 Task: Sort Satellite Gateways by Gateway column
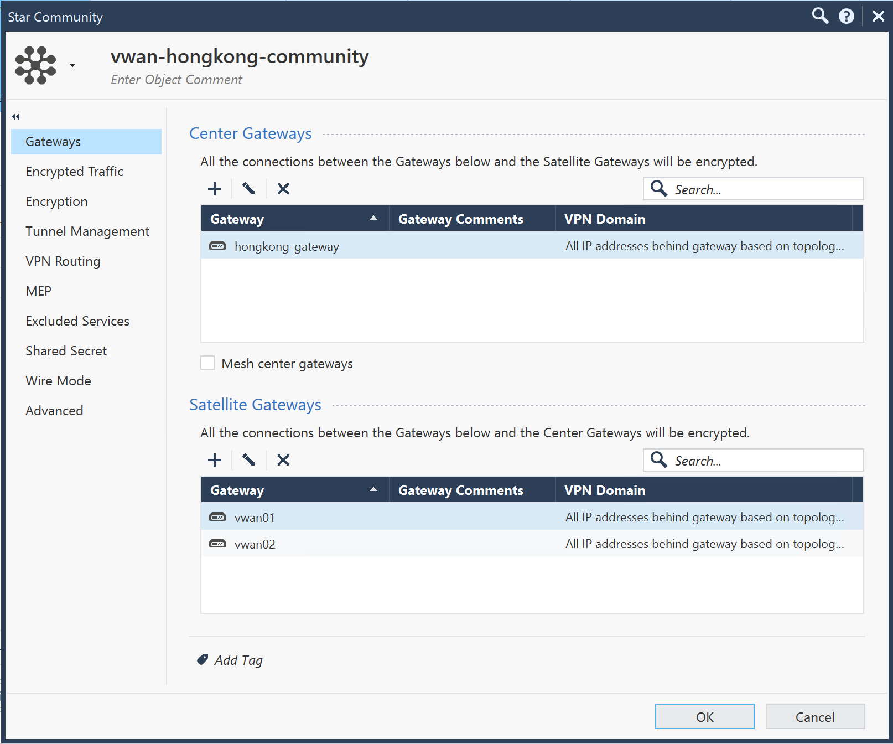[295, 490]
